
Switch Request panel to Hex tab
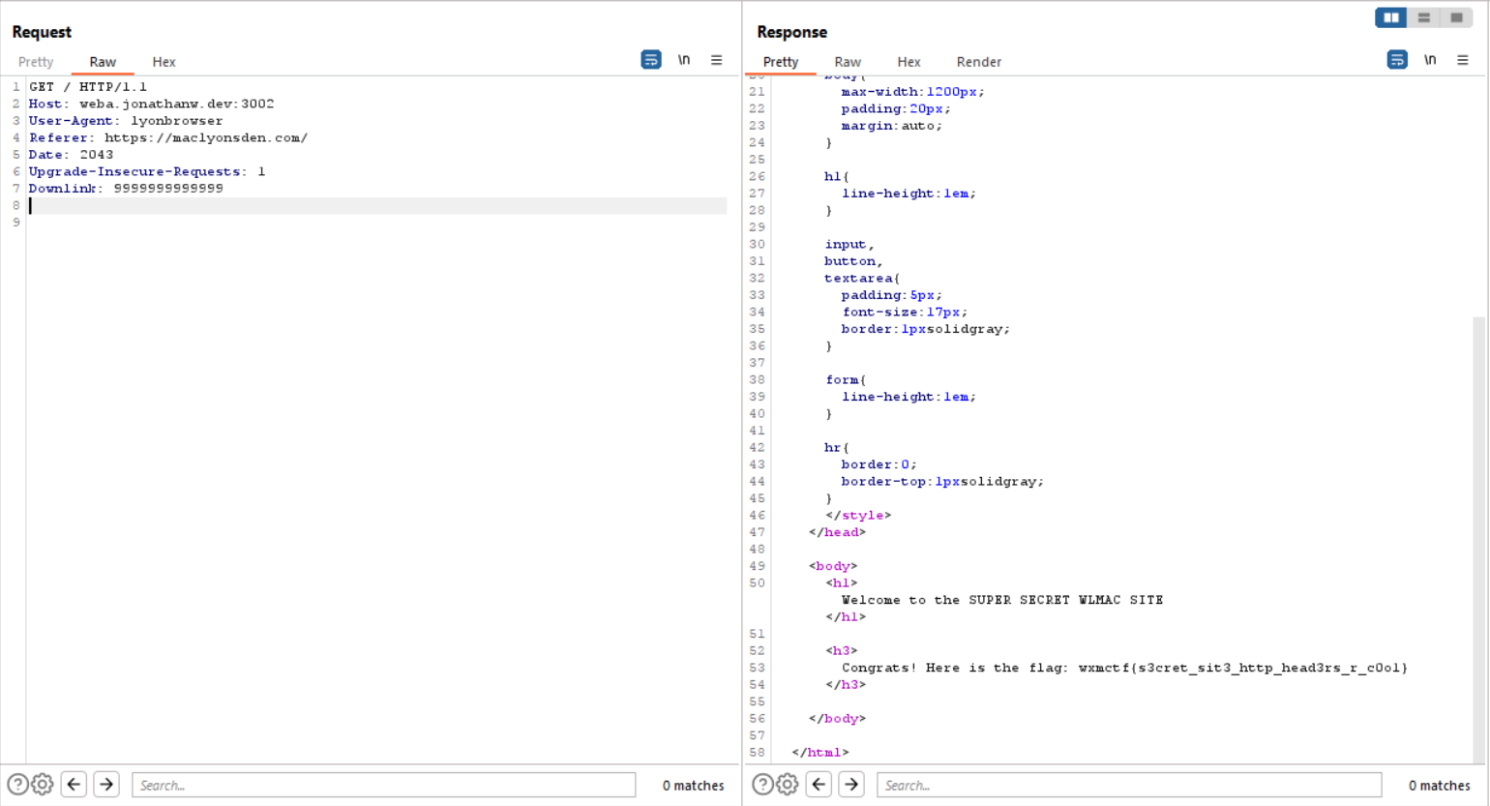click(x=164, y=62)
